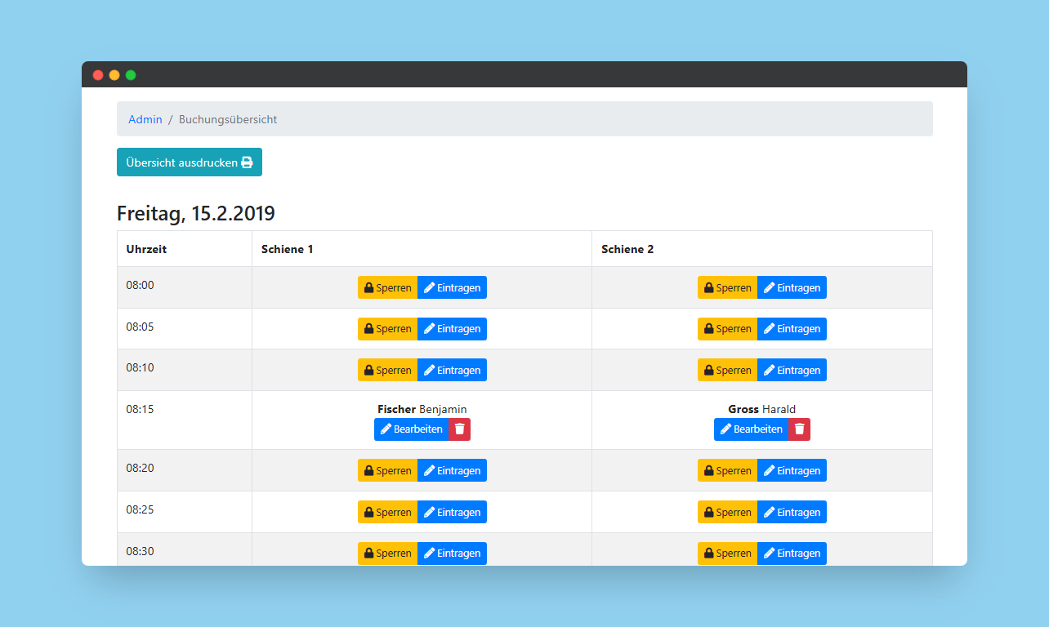Add entry for 08:05 in Schiene 2

(x=792, y=329)
